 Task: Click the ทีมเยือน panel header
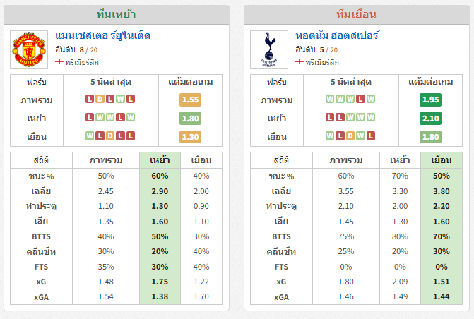click(357, 15)
